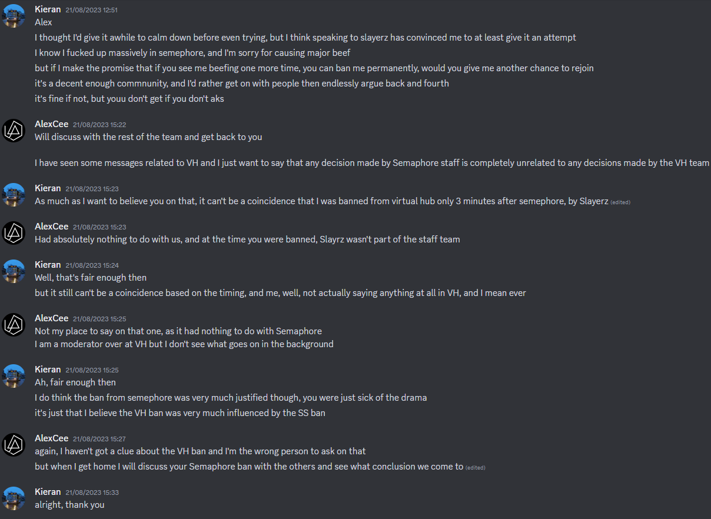Select AlexCee's avatar beside the 15:23 message
The image size is (711, 519).
click(14, 232)
